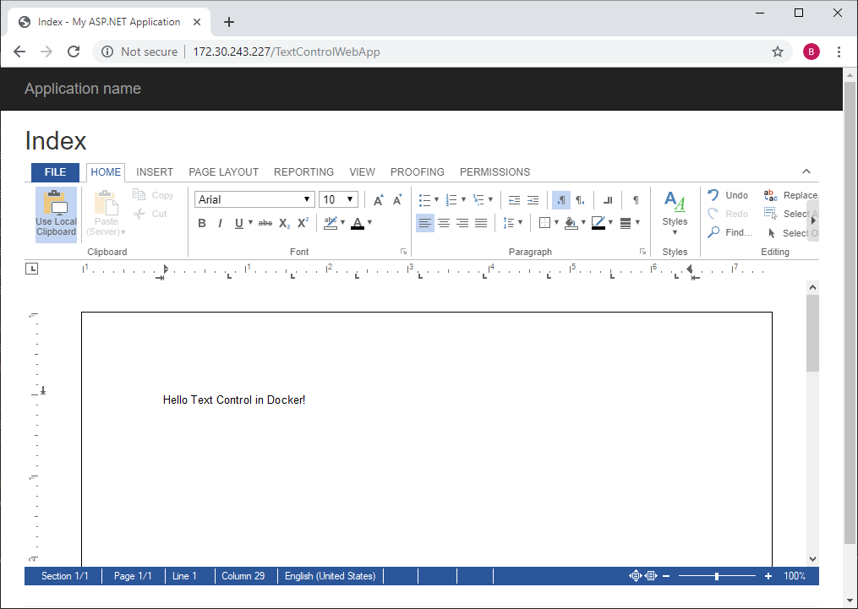Click Find... in Editing group
The image size is (858, 609).
point(730,232)
